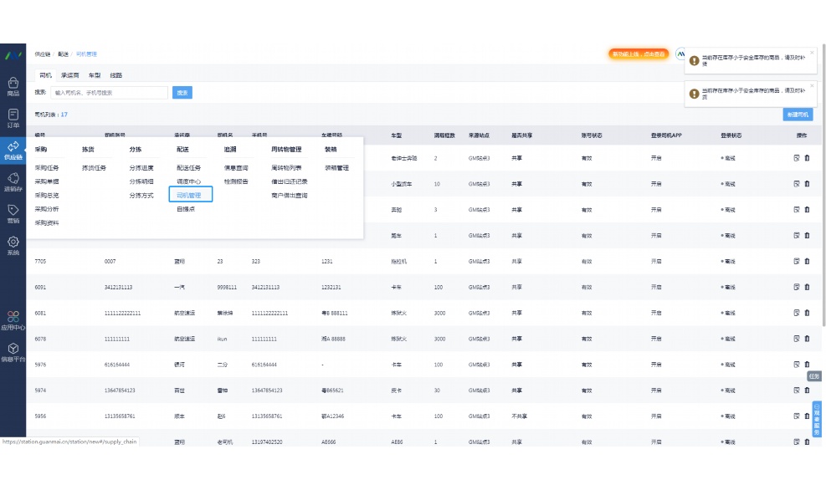Image resolution: width=826 pixels, height=490 pixels.
Task: Select 周转物列表 from the flyout menu
Action: pyautogui.click(x=287, y=167)
